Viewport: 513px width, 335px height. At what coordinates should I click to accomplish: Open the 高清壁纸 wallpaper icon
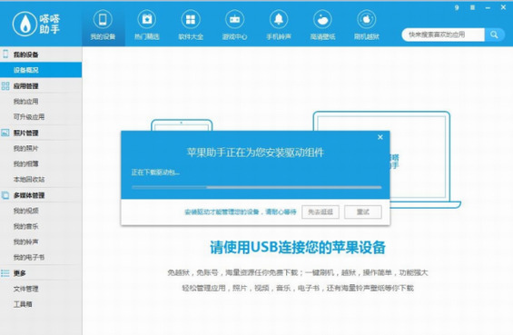click(322, 20)
